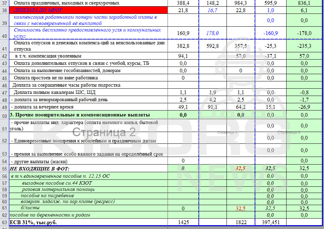Select cell 'Оплата простоев не по вине работника'

(x=88, y=78)
